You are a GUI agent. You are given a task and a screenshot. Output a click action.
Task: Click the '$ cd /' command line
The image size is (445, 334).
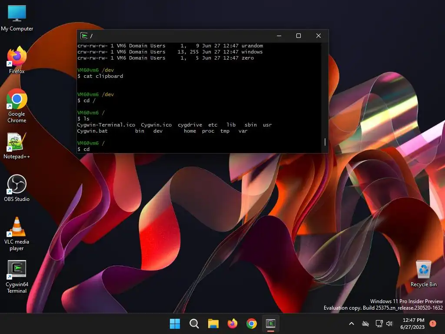click(86, 100)
